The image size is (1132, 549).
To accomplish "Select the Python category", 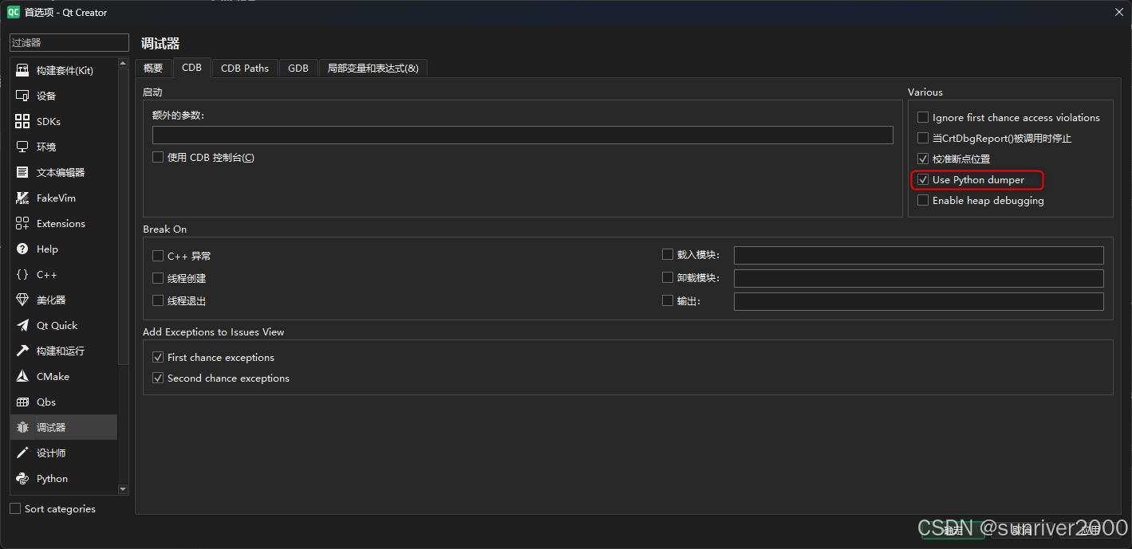I will click(x=64, y=478).
